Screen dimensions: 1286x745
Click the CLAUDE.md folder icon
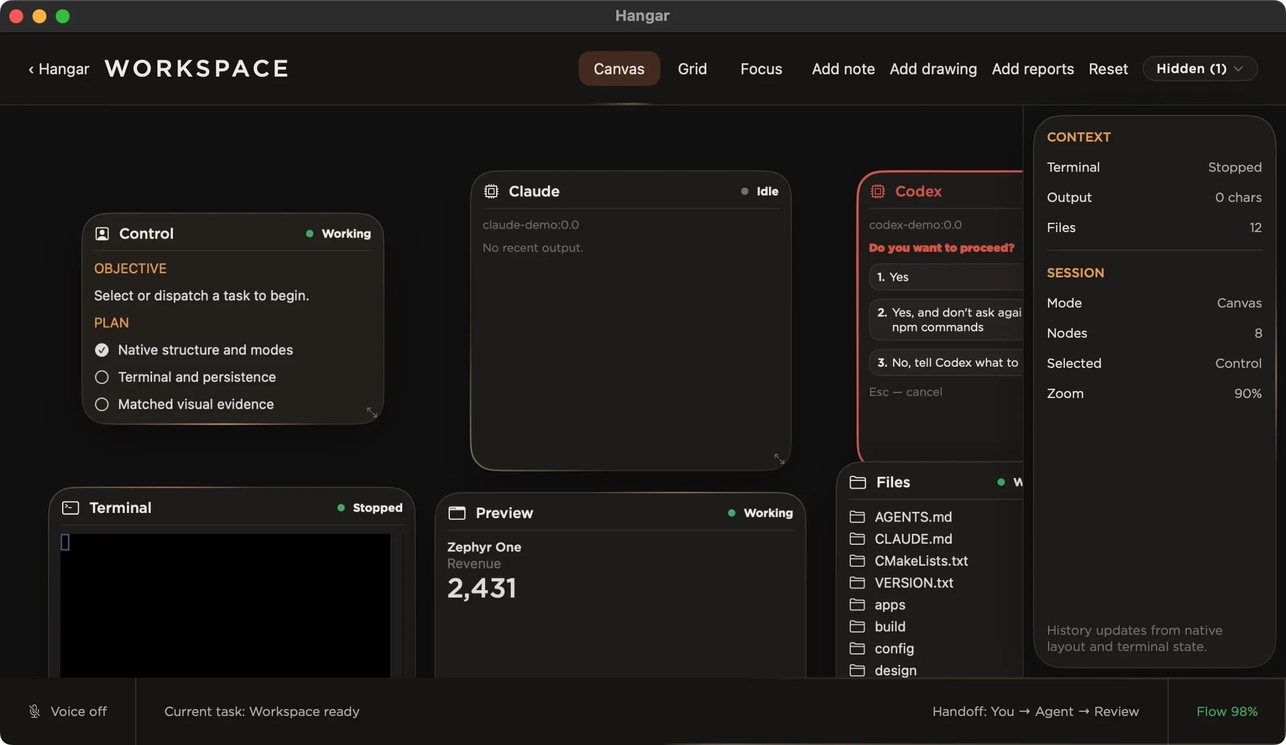coord(857,538)
